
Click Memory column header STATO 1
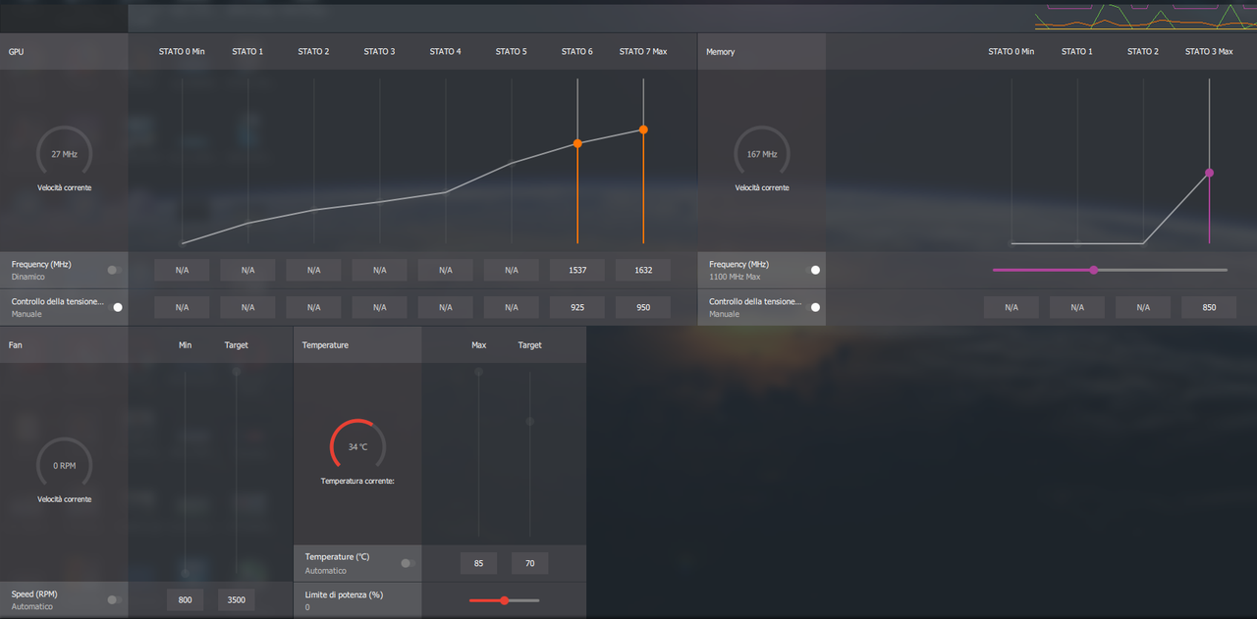click(1077, 51)
